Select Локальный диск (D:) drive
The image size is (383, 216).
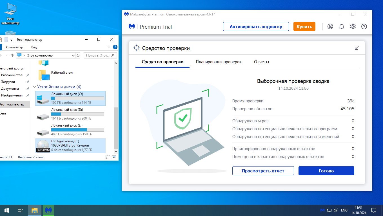[x=70, y=114]
